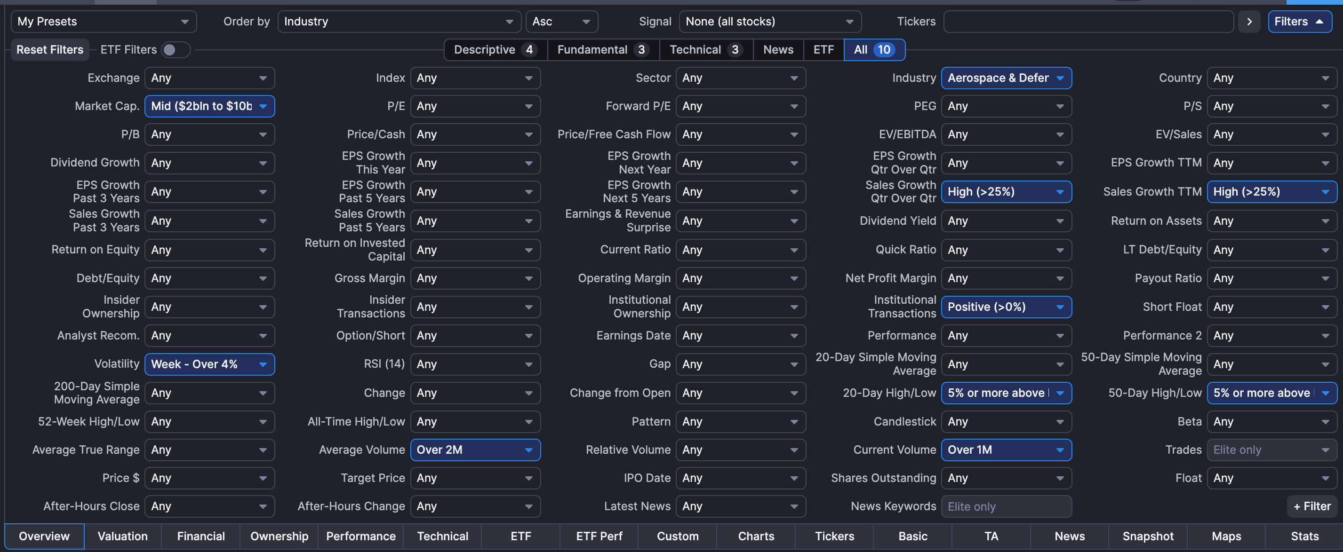Toggle the ETF Filters switch
This screenshot has width=1343, height=552.
coord(175,49)
